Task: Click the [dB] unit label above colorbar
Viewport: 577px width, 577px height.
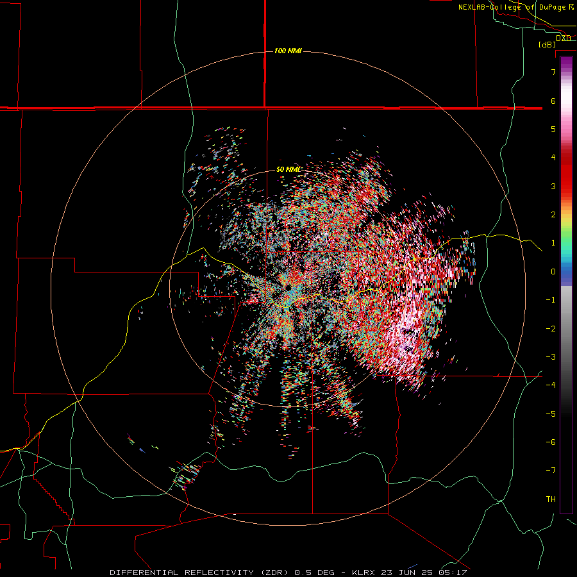Action: click(x=548, y=44)
